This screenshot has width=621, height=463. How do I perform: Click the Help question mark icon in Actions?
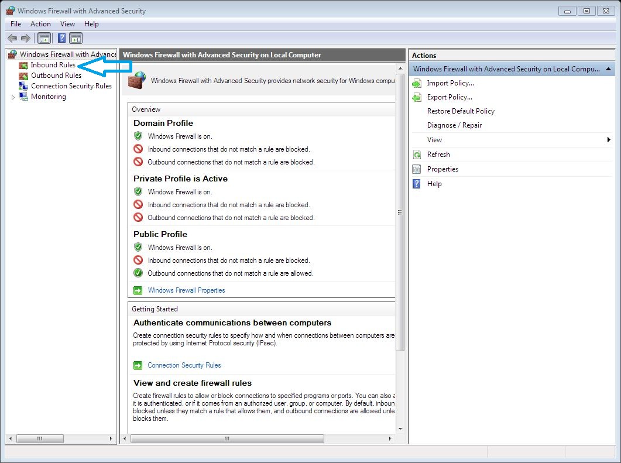pos(417,184)
